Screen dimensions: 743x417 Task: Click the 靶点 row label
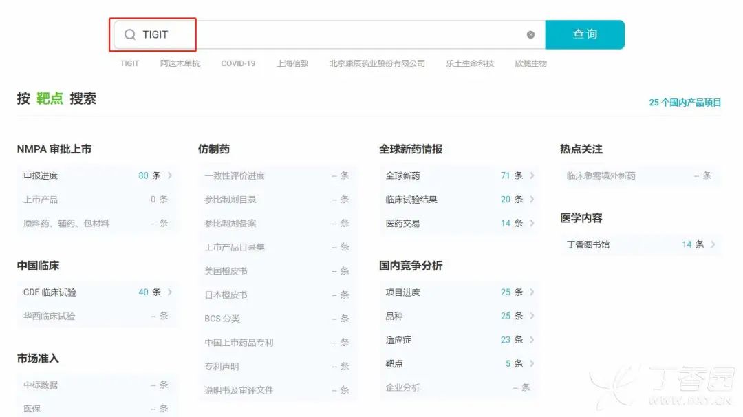(x=394, y=363)
